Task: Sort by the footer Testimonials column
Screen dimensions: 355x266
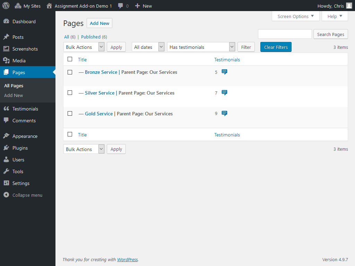Action: [227, 135]
